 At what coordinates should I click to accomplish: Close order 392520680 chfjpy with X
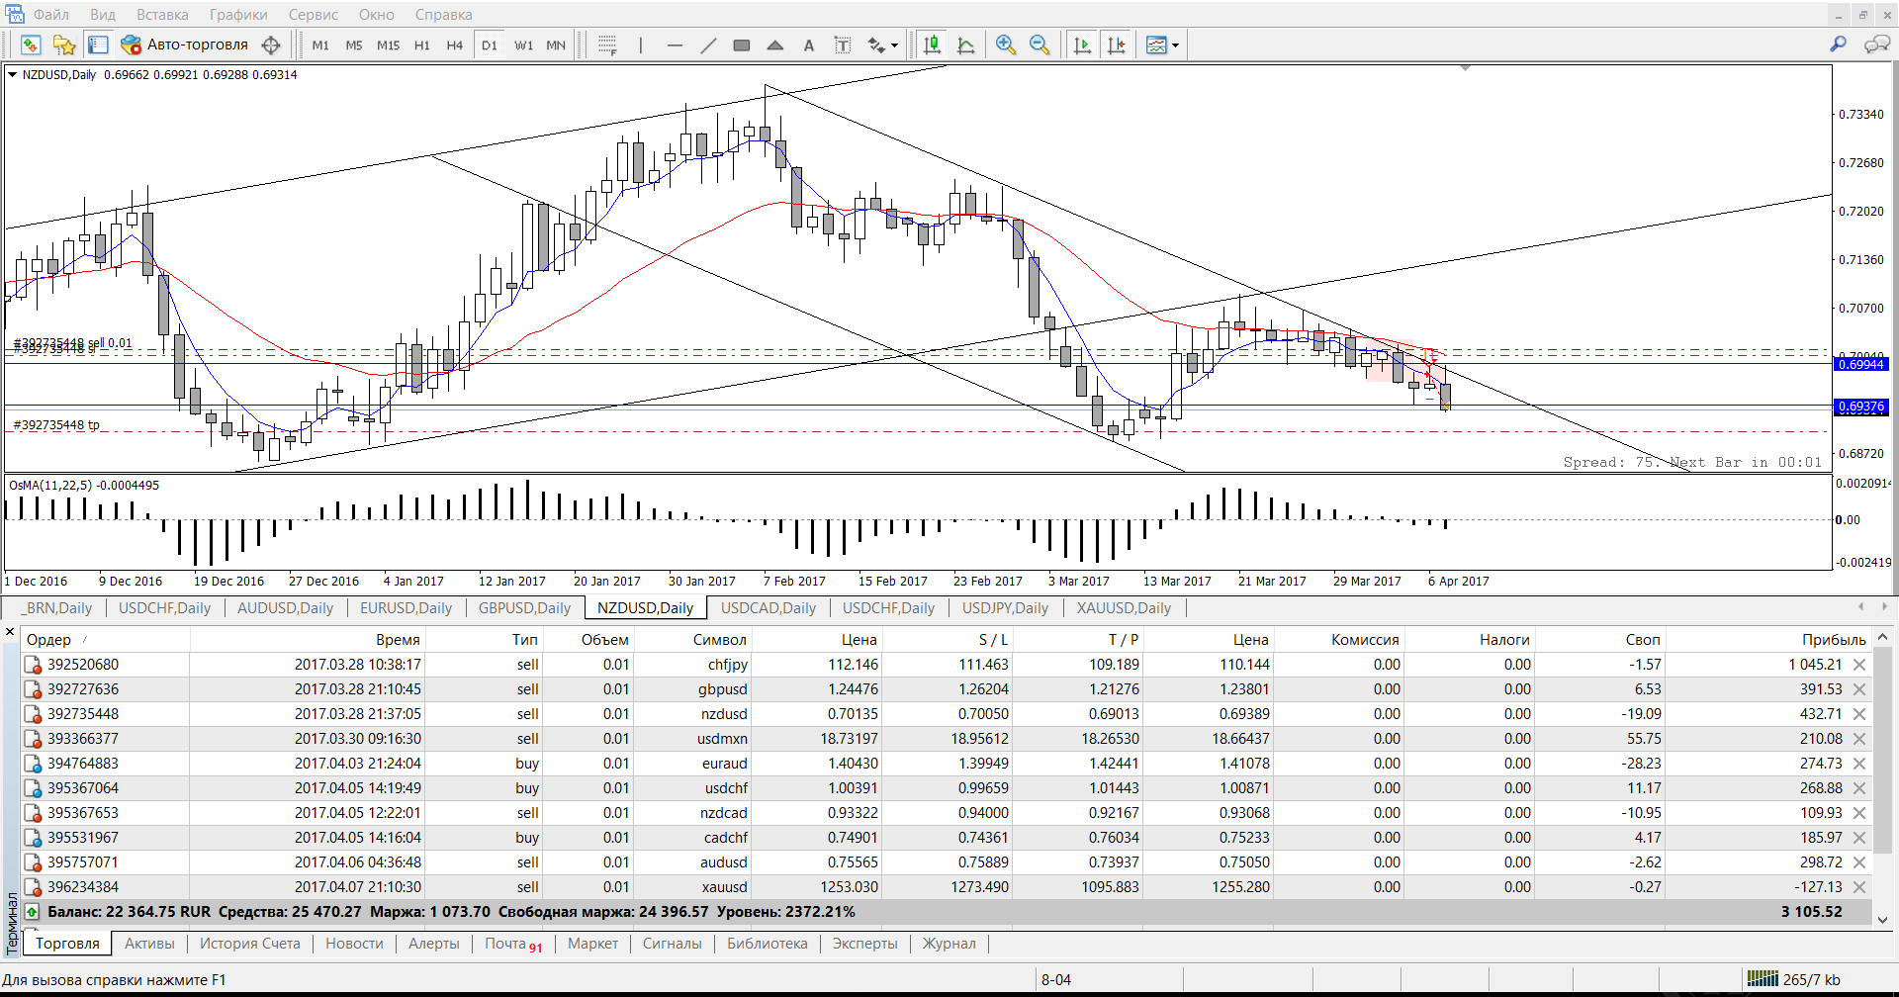[1859, 665]
